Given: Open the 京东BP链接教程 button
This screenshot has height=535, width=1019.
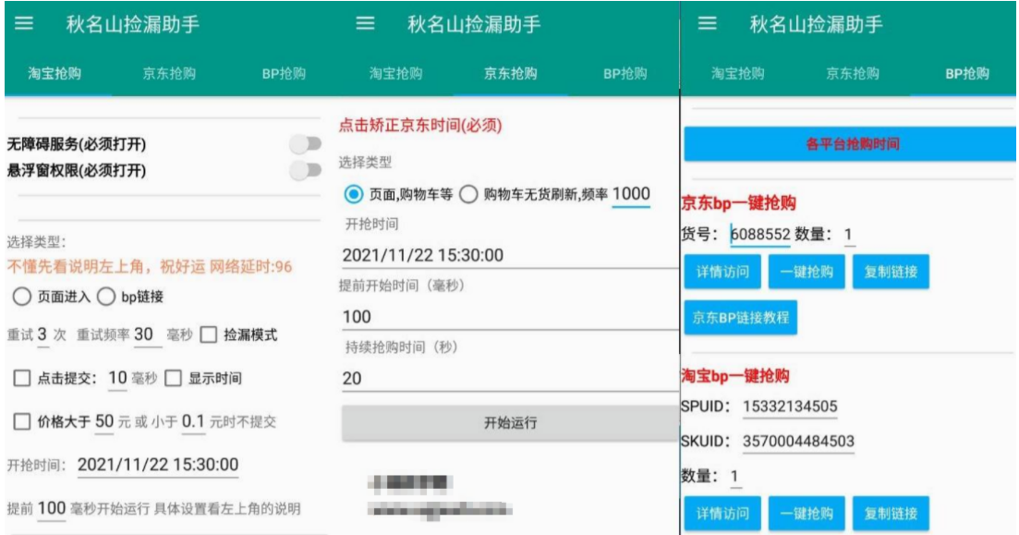Looking at the screenshot, I should click(741, 318).
